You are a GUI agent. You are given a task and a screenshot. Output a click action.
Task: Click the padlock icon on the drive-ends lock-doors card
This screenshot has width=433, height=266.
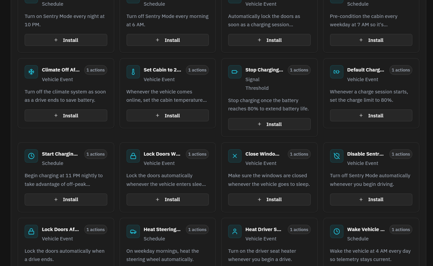[31, 231]
